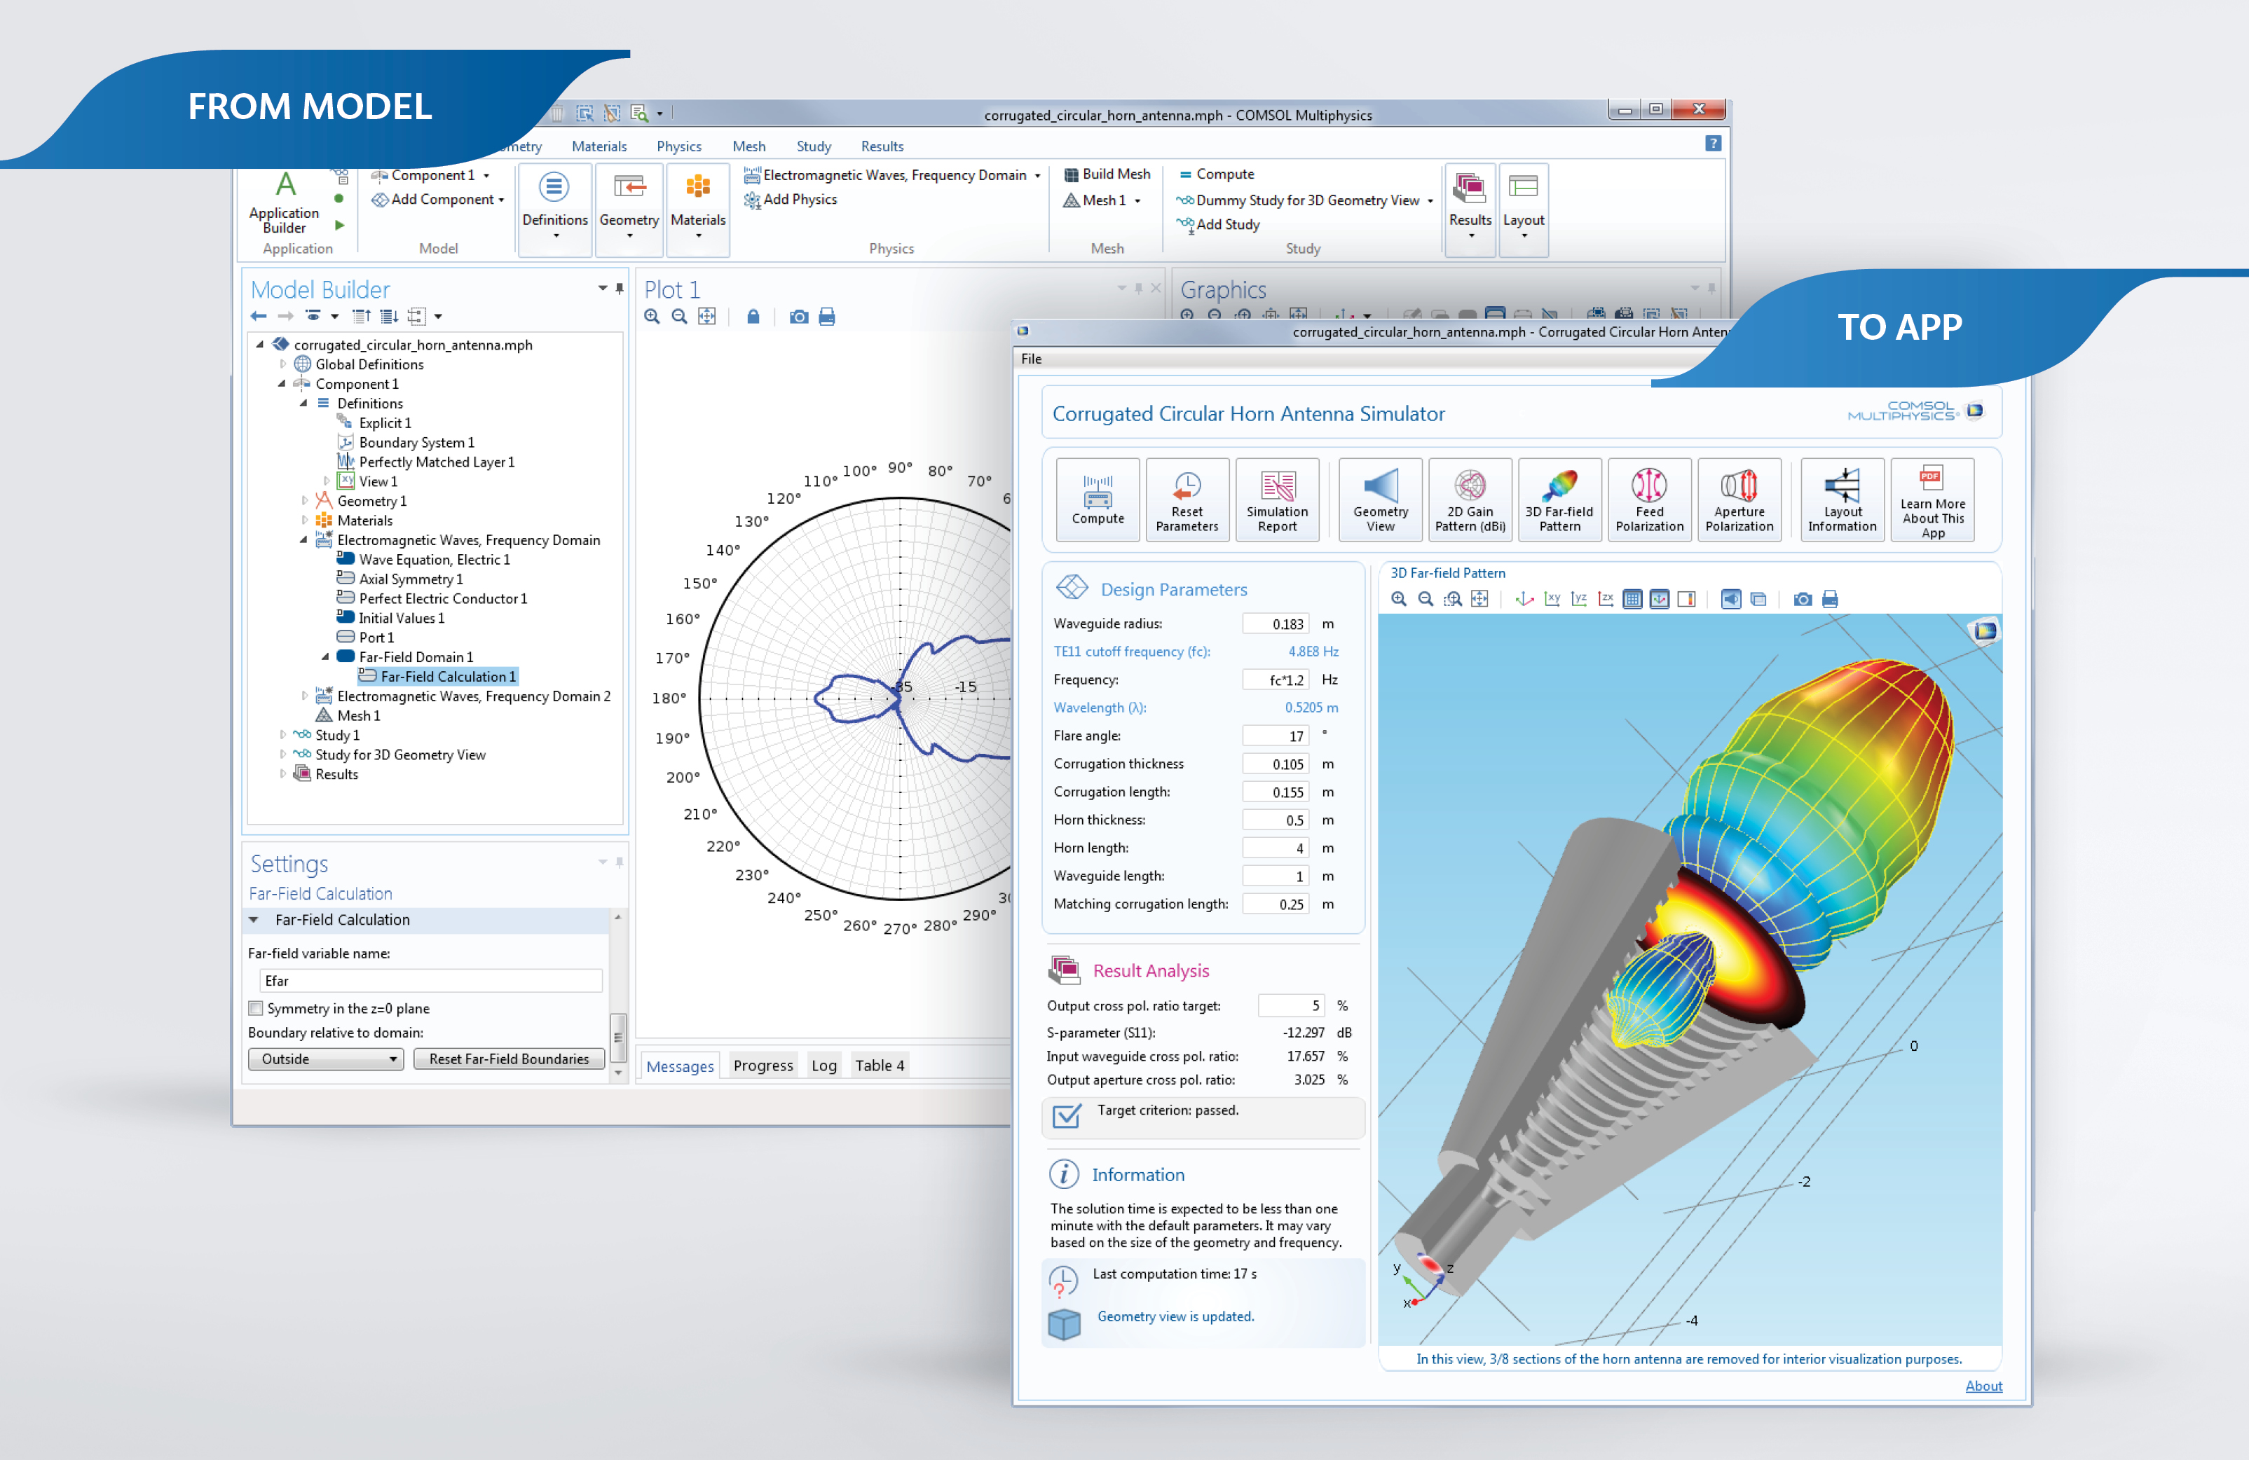Switch to the Table 4 tab
This screenshot has height=1460, width=2249.
coord(880,1066)
